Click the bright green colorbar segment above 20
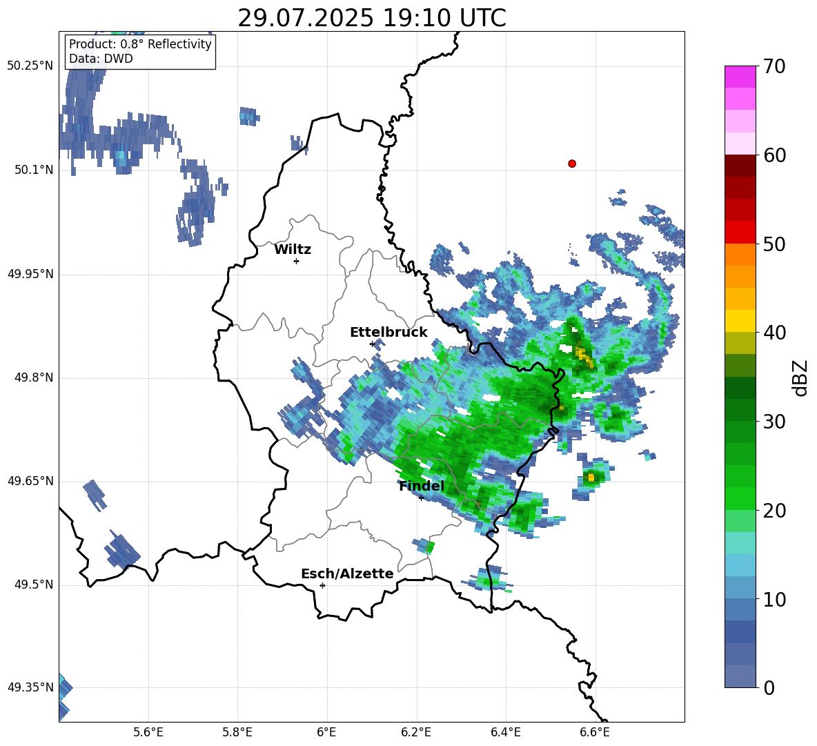 (740, 499)
